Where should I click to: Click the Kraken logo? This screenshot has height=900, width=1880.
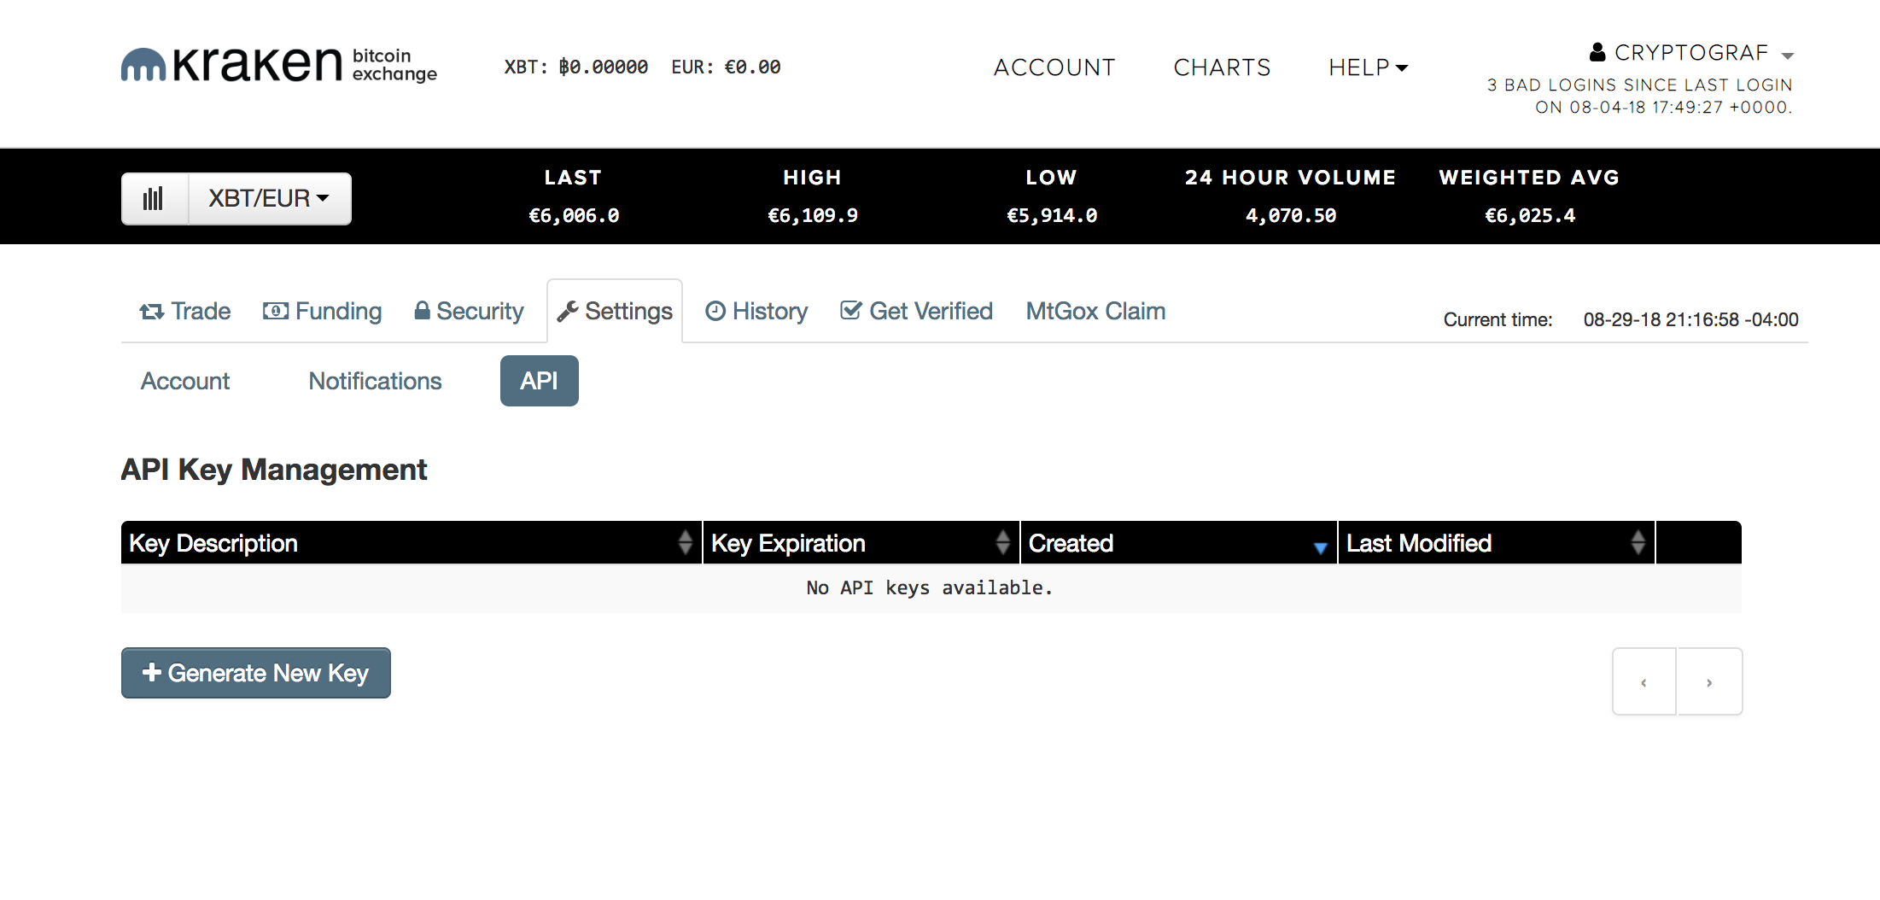(x=278, y=66)
